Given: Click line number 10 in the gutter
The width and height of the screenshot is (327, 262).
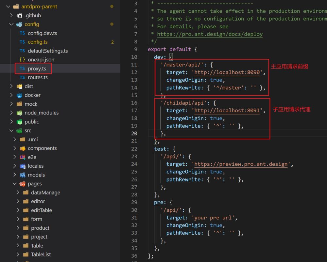Looking at the screenshot, I should 134,57.
